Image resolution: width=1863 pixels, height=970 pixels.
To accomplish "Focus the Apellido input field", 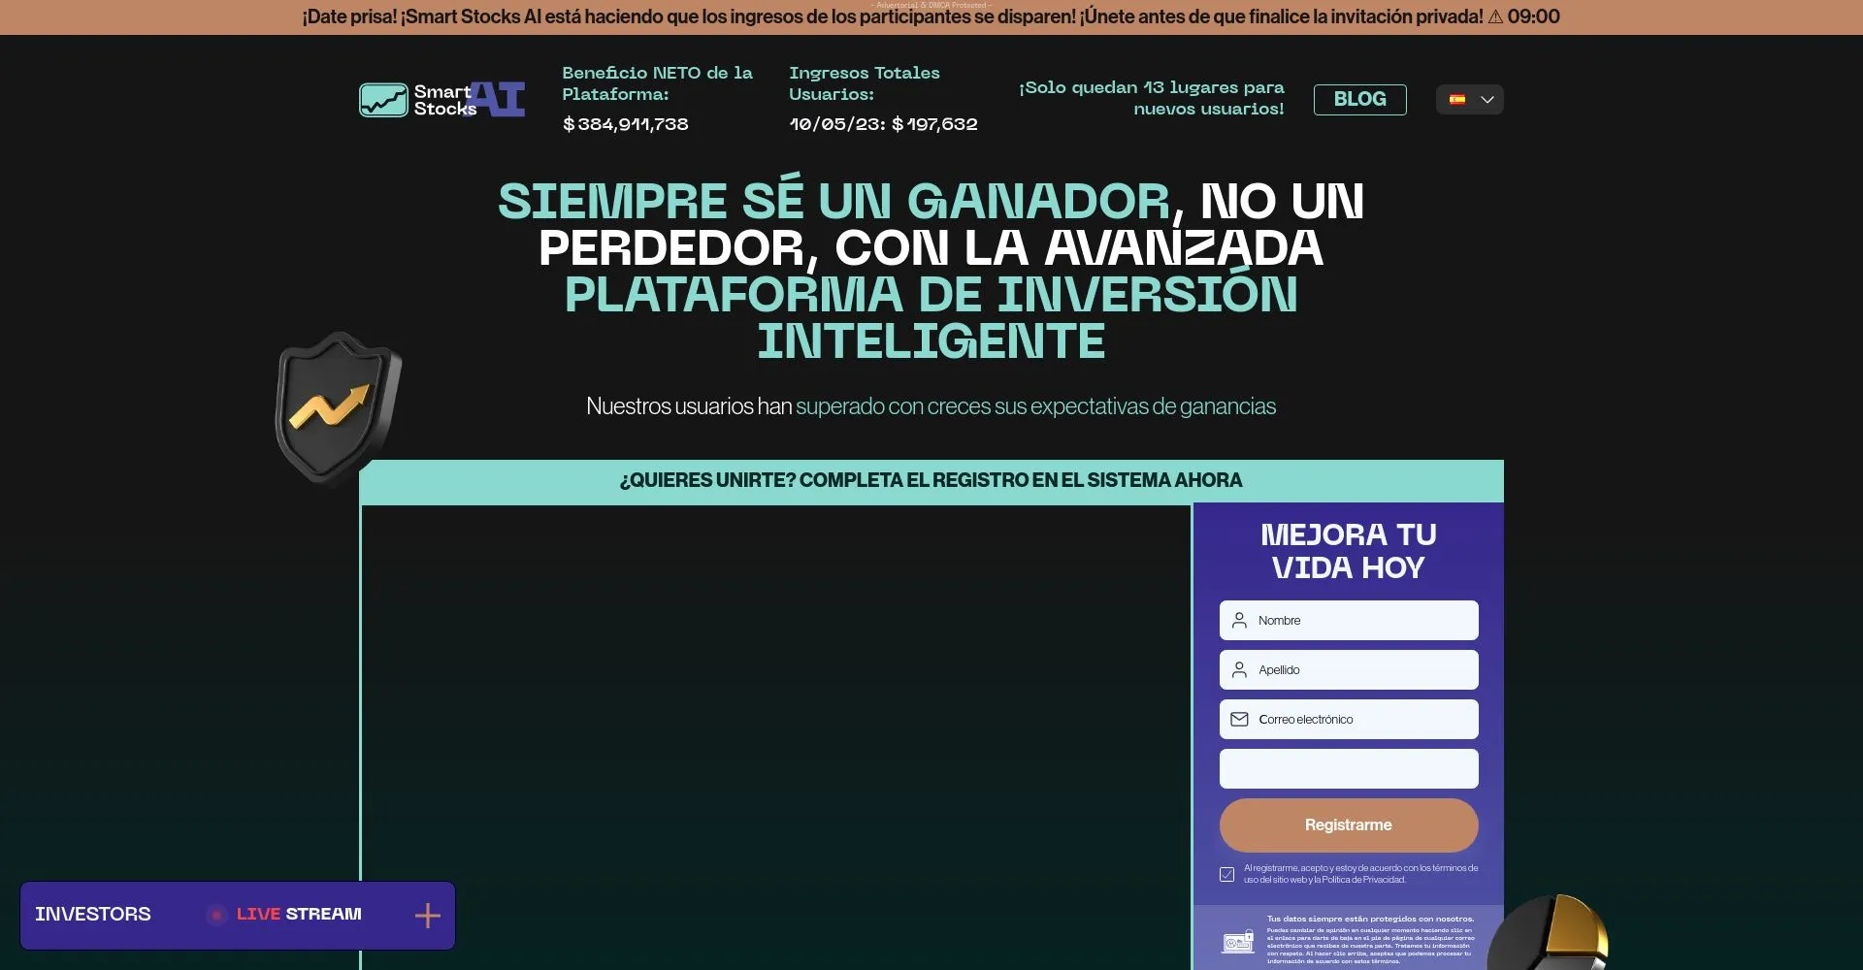I will coord(1349,669).
